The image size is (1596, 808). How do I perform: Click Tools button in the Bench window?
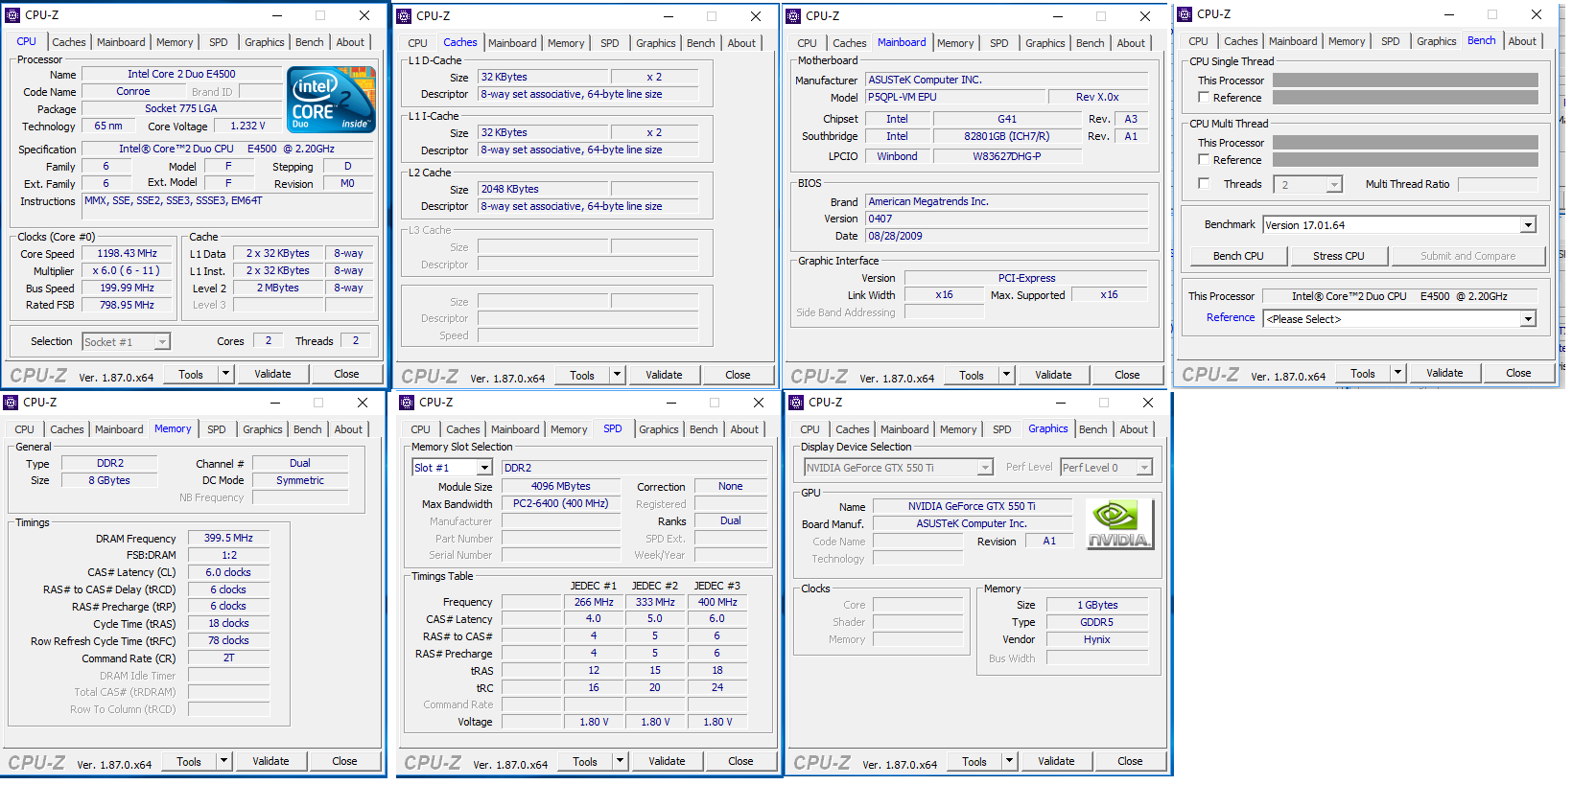1362,373
